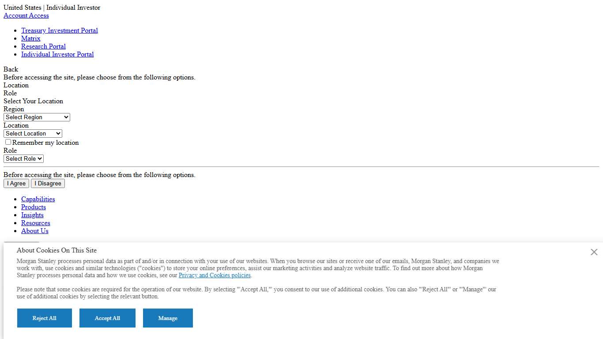
Task: Open the Select Role dropdown
Action: 23,159
